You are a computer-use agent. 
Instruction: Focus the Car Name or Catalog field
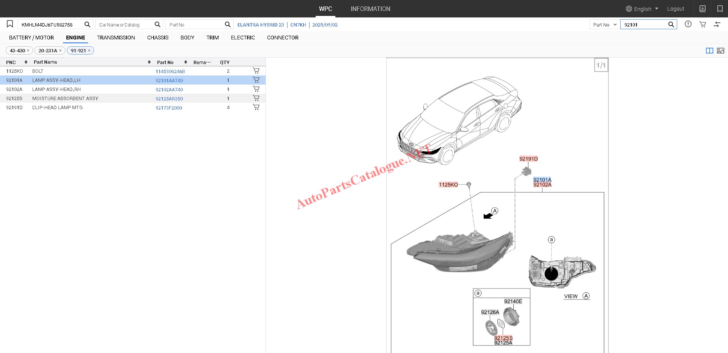125,25
